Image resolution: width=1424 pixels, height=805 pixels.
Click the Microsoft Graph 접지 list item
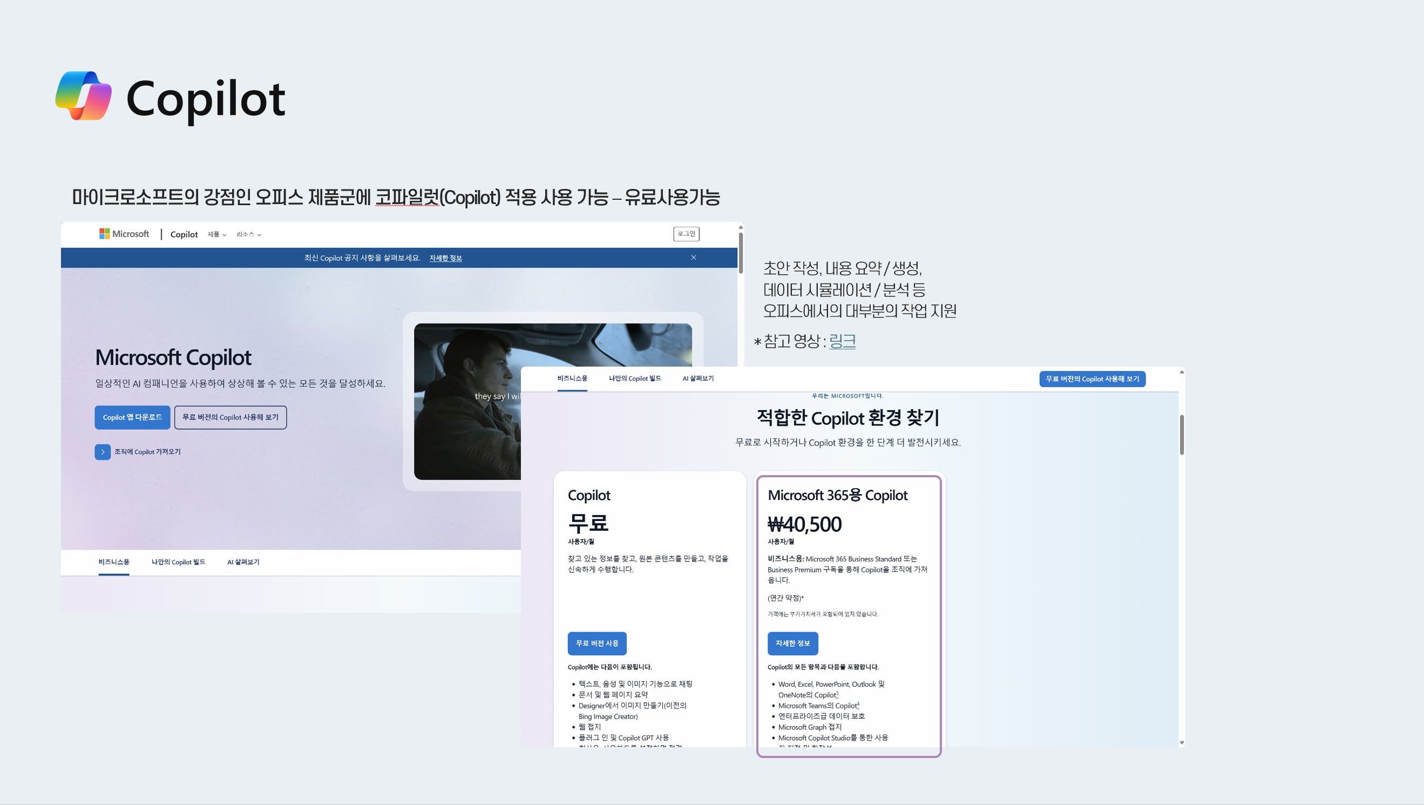click(x=810, y=727)
